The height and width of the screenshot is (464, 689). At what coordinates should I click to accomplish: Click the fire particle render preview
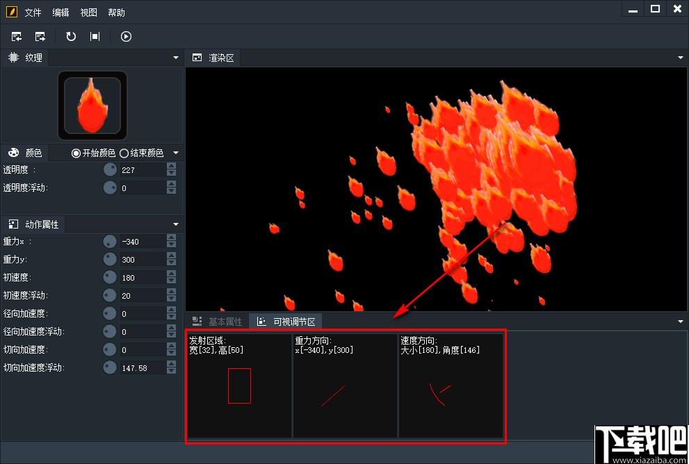coord(437,189)
